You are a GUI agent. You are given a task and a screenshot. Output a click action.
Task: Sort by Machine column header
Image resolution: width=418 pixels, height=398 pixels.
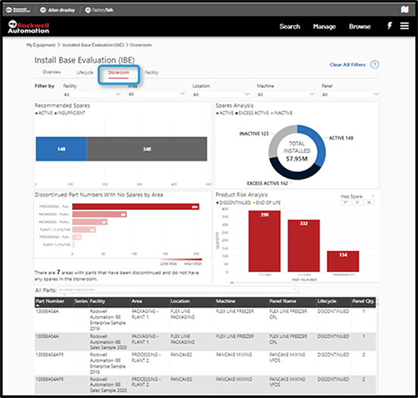pyautogui.click(x=225, y=301)
